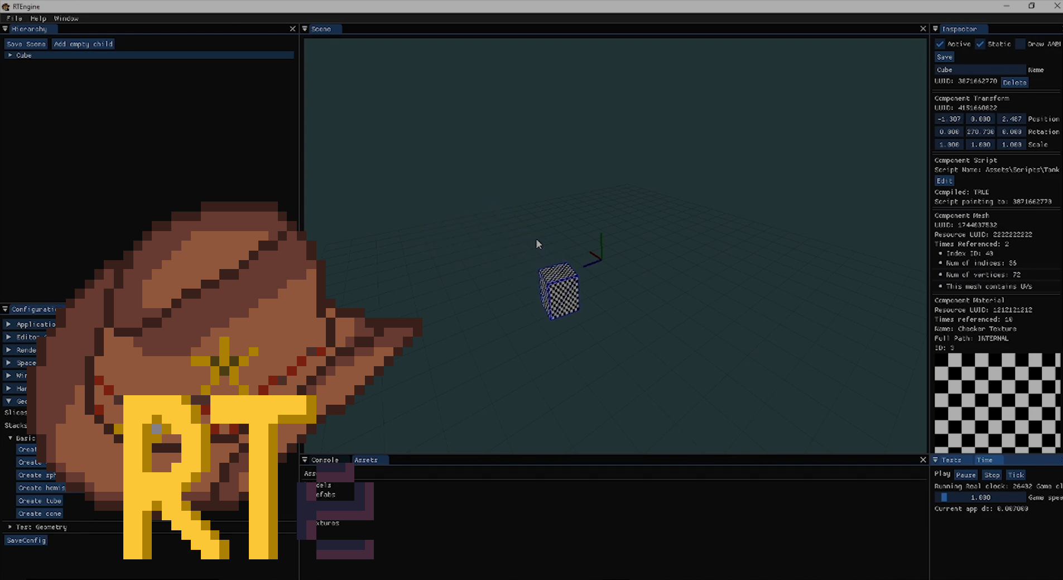Close the Scene panel with its X

coord(923,29)
